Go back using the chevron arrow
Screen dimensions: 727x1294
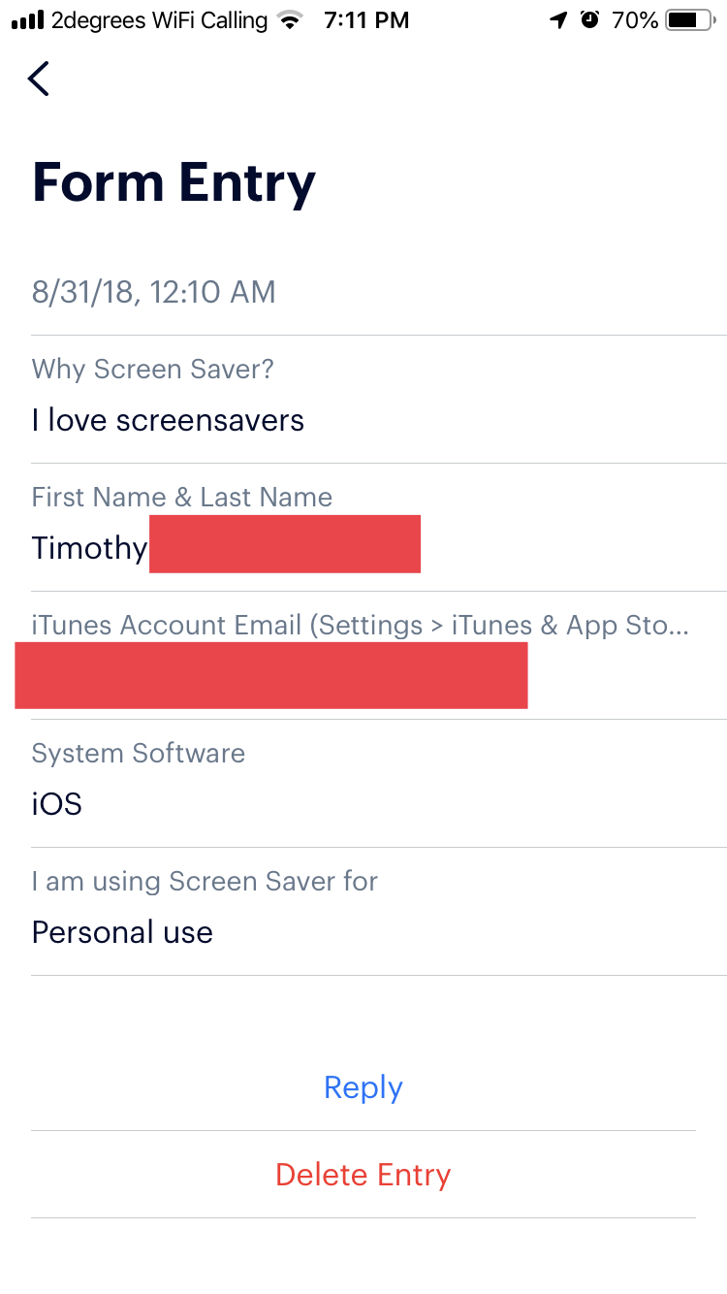(x=39, y=79)
